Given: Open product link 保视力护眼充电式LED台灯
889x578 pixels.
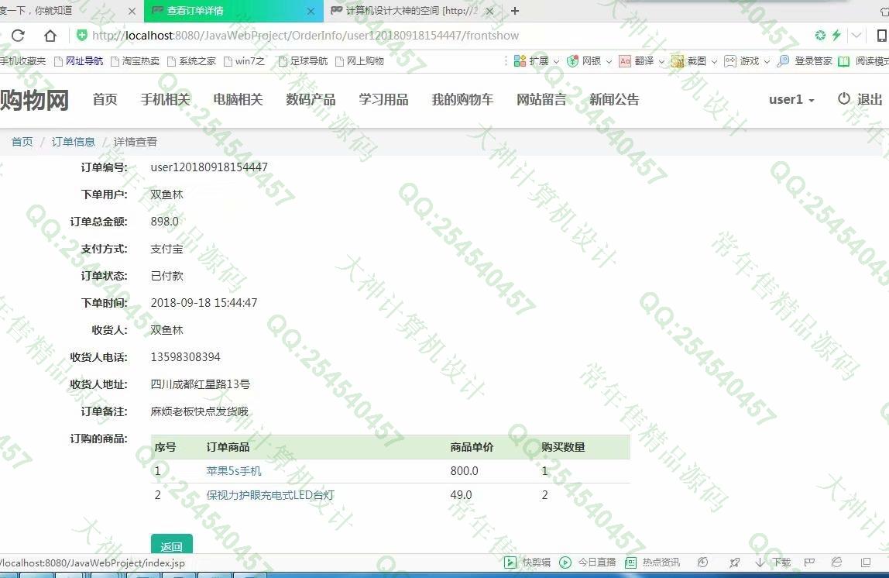Looking at the screenshot, I should 270,495.
